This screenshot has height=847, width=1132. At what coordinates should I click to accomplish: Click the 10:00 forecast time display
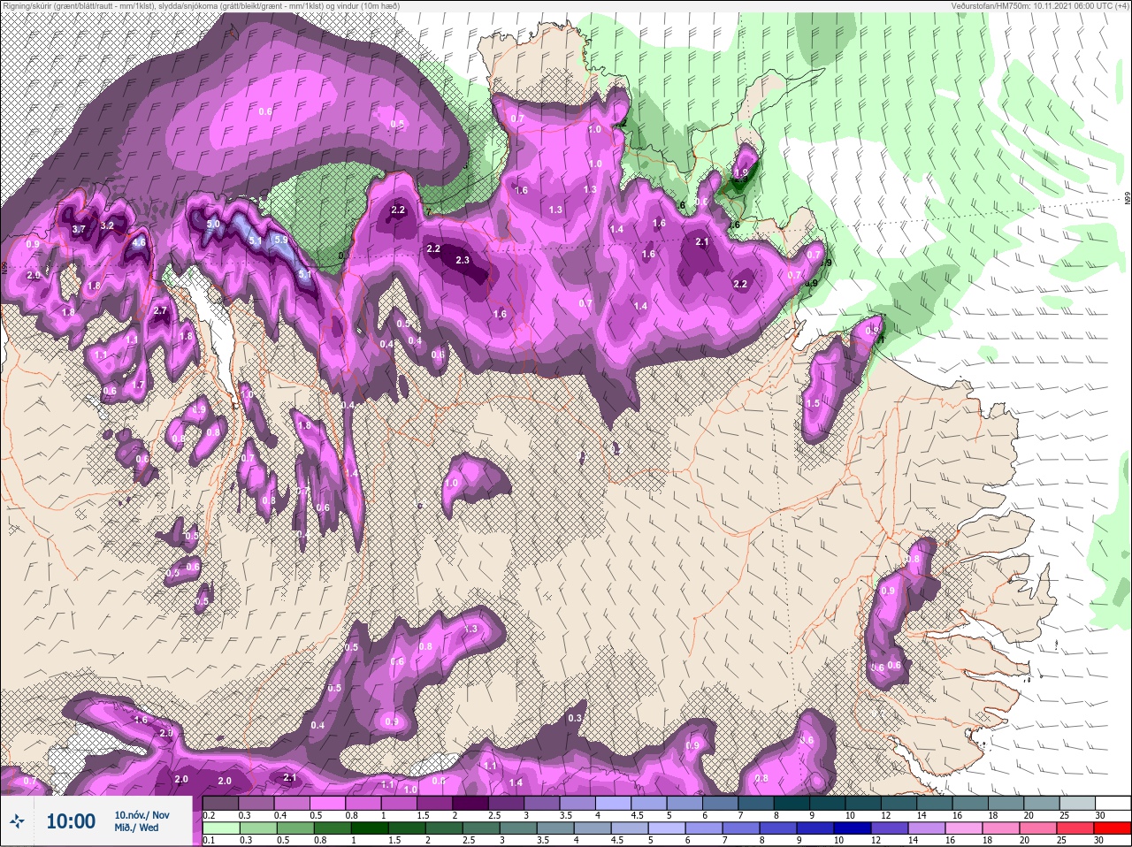(71, 821)
